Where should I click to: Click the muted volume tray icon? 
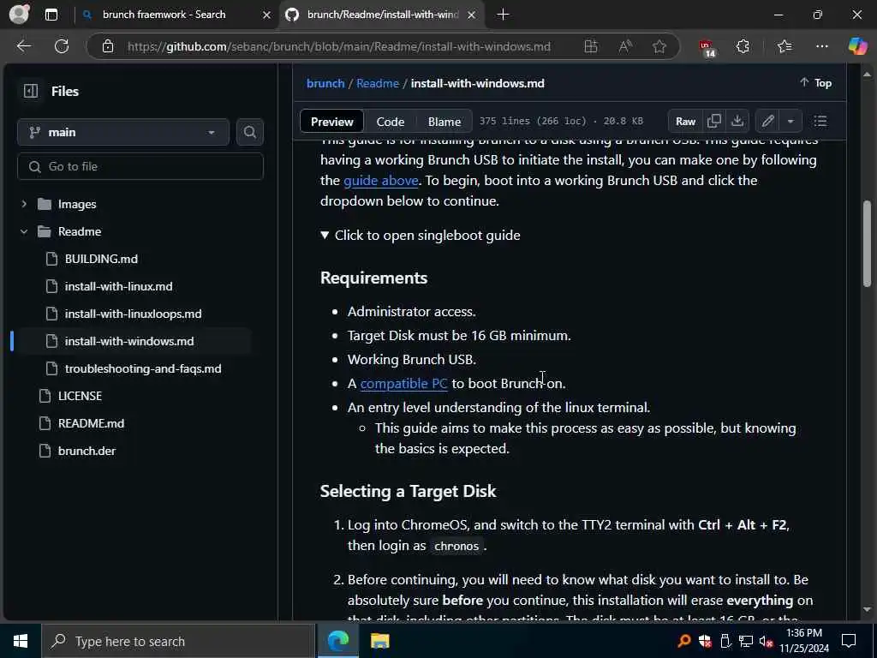point(767,641)
